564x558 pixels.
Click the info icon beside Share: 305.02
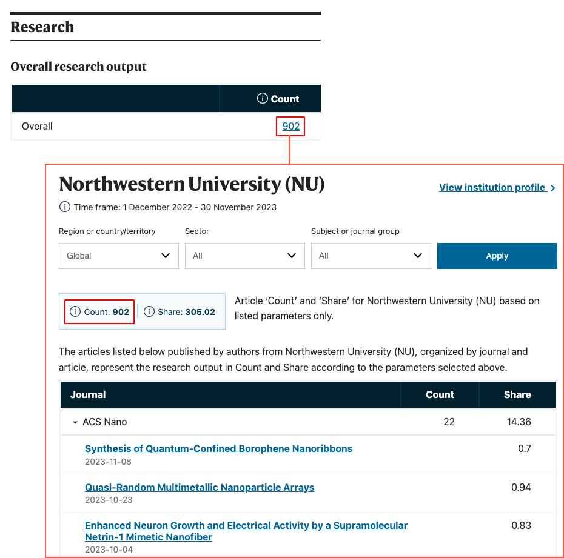(149, 311)
